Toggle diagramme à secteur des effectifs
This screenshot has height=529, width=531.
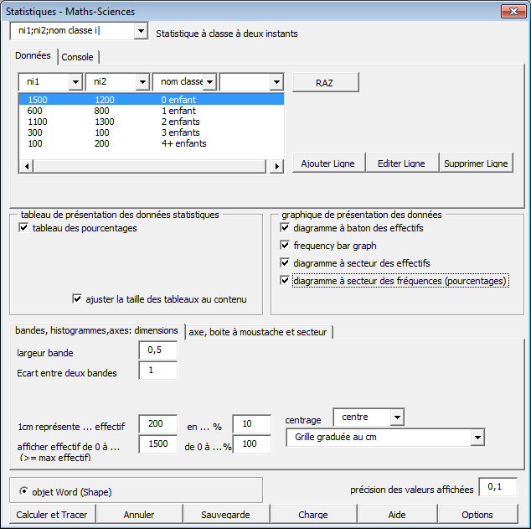coord(285,262)
